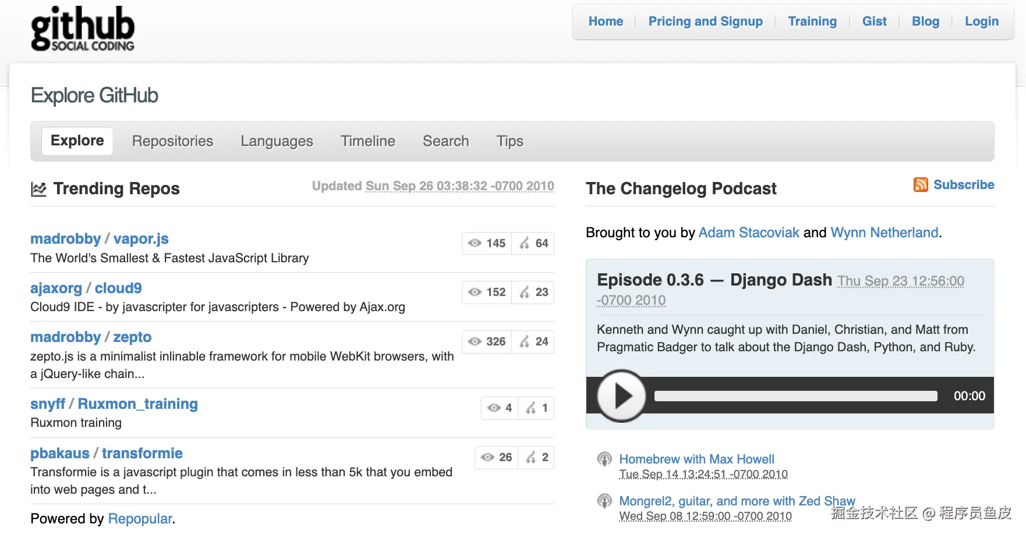Click podcast icon beside Homebrew with Max Howell
This screenshot has height=535, width=1026.
[x=604, y=459]
